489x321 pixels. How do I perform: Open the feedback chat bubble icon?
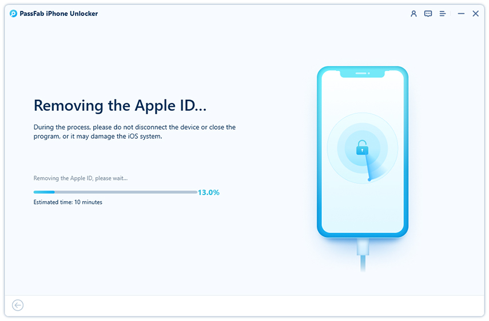428,14
